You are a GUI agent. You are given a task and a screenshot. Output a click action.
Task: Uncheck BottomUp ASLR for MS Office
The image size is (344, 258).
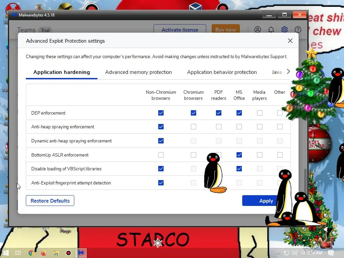(x=239, y=155)
